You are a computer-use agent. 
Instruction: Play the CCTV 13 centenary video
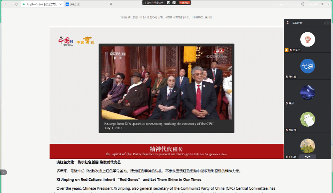[166, 84]
